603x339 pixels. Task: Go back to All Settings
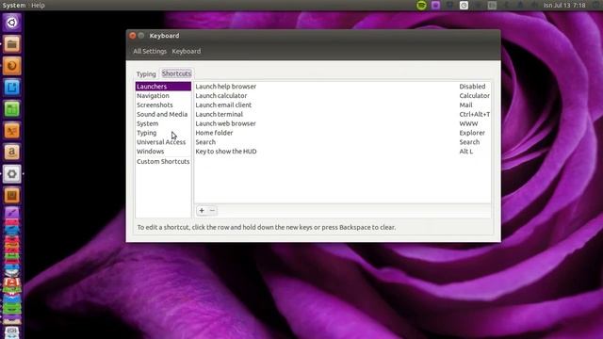tap(150, 51)
